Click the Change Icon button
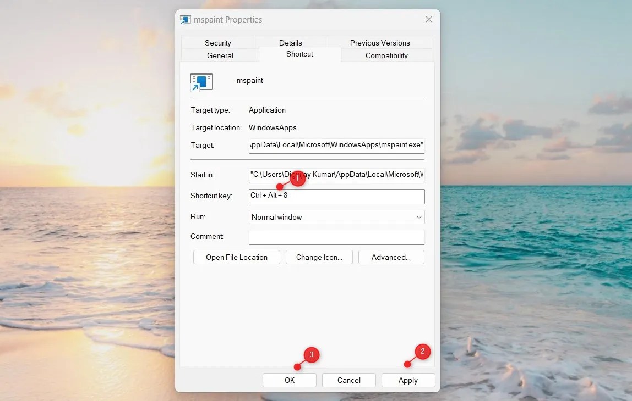632x401 pixels. [x=319, y=257]
